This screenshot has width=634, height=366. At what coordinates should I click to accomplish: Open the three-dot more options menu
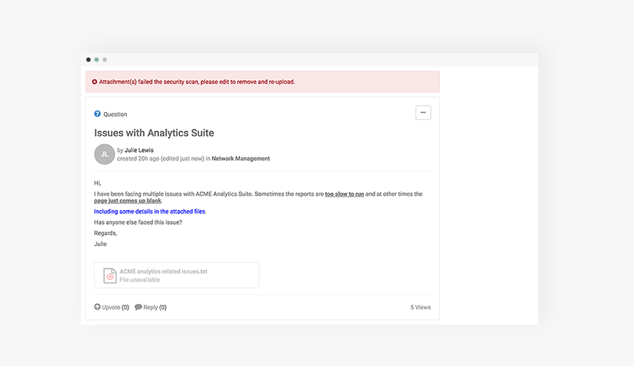(x=423, y=113)
